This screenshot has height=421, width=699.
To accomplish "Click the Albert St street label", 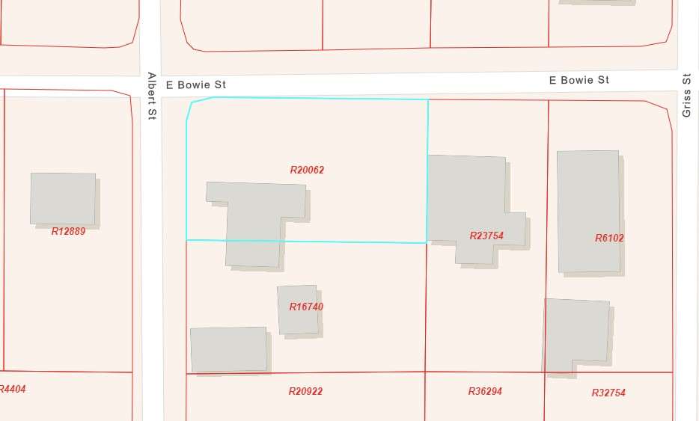I will [x=151, y=96].
